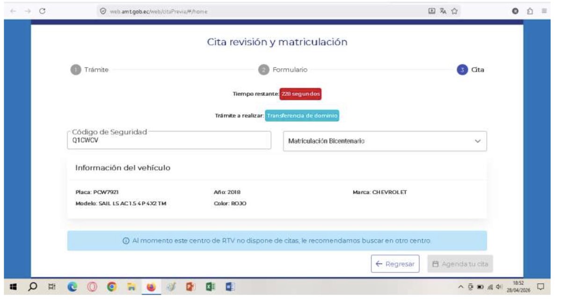
Task: Show hidden system tray icons
Action: [460, 287]
